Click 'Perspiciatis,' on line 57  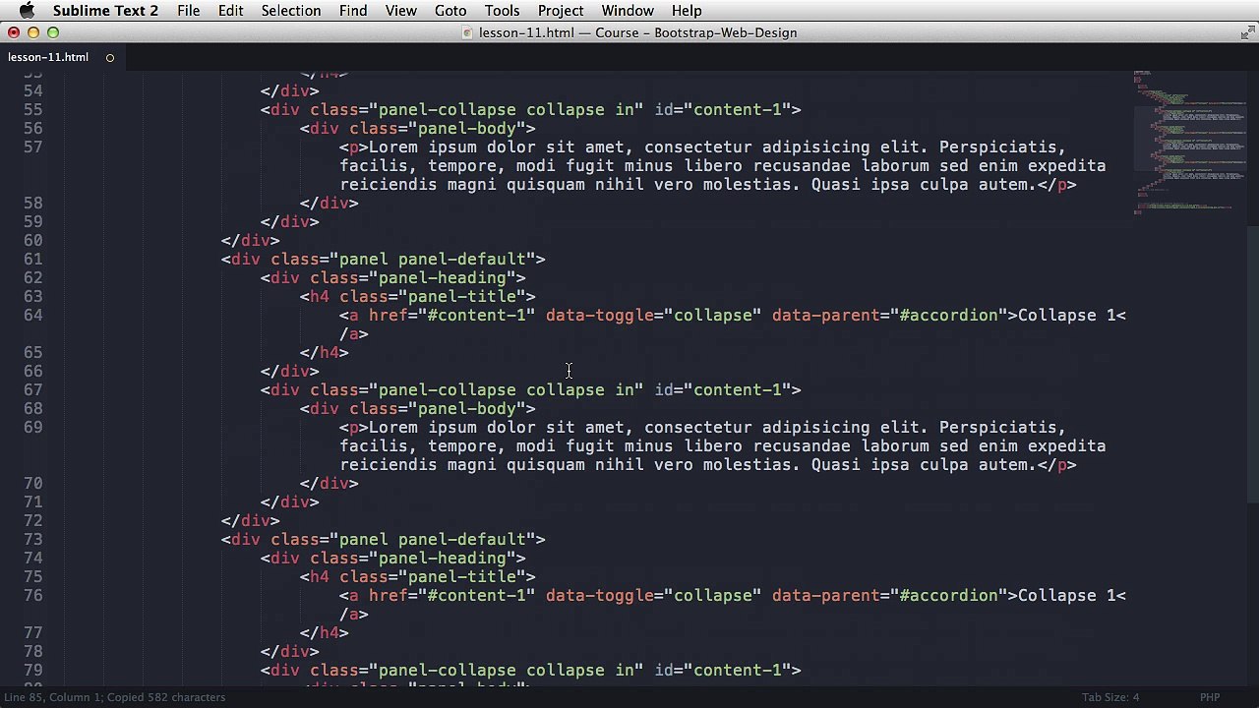(1002, 147)
